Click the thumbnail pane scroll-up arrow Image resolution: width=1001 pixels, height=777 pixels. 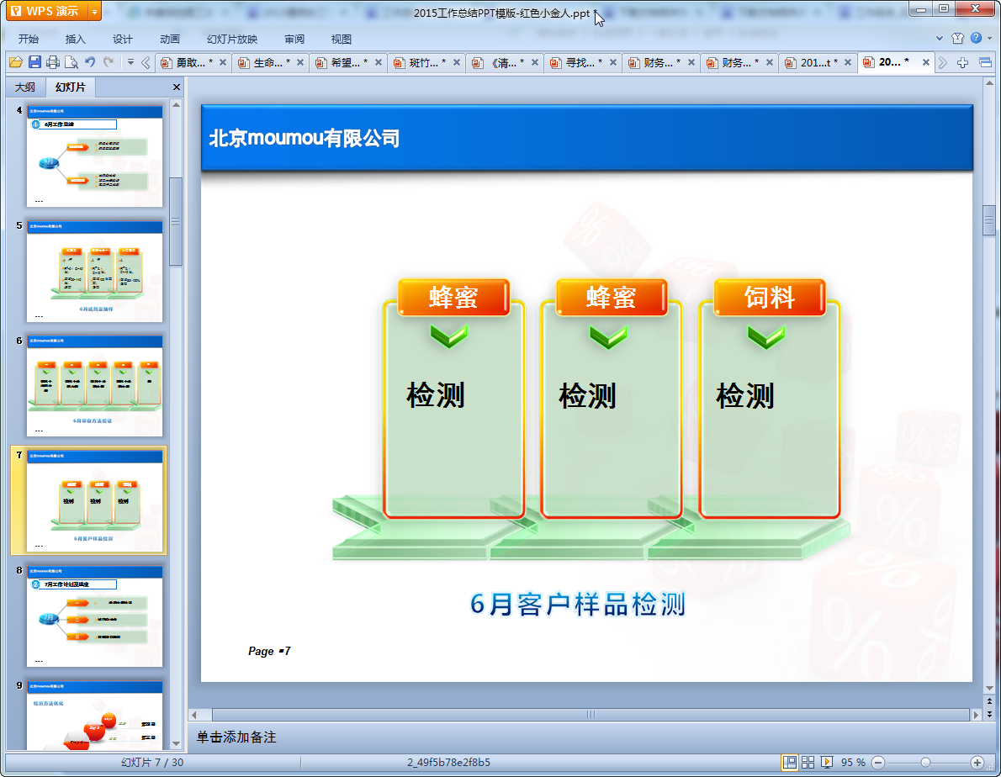(x=176, y=104)
